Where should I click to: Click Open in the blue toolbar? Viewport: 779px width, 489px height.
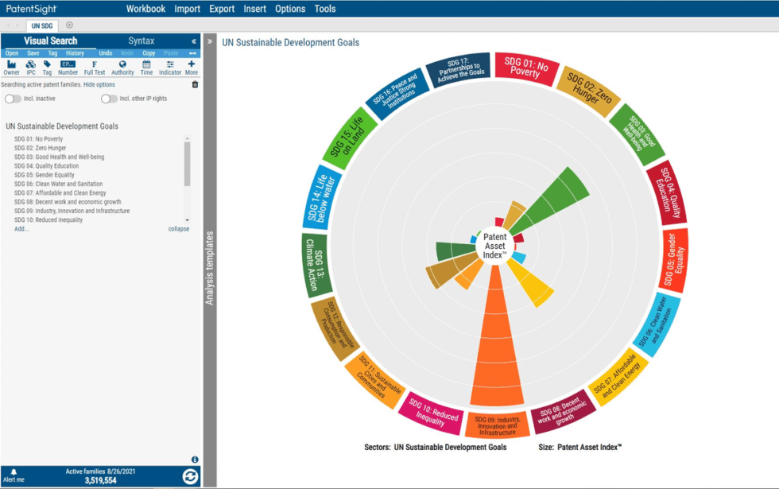pos(12,53)
